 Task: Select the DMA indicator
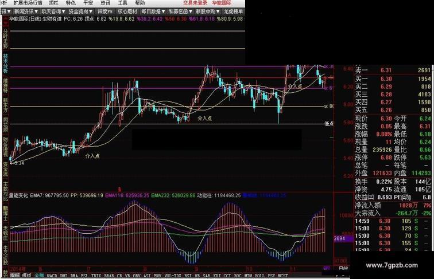pyautogui.click(x=74, y=276)
